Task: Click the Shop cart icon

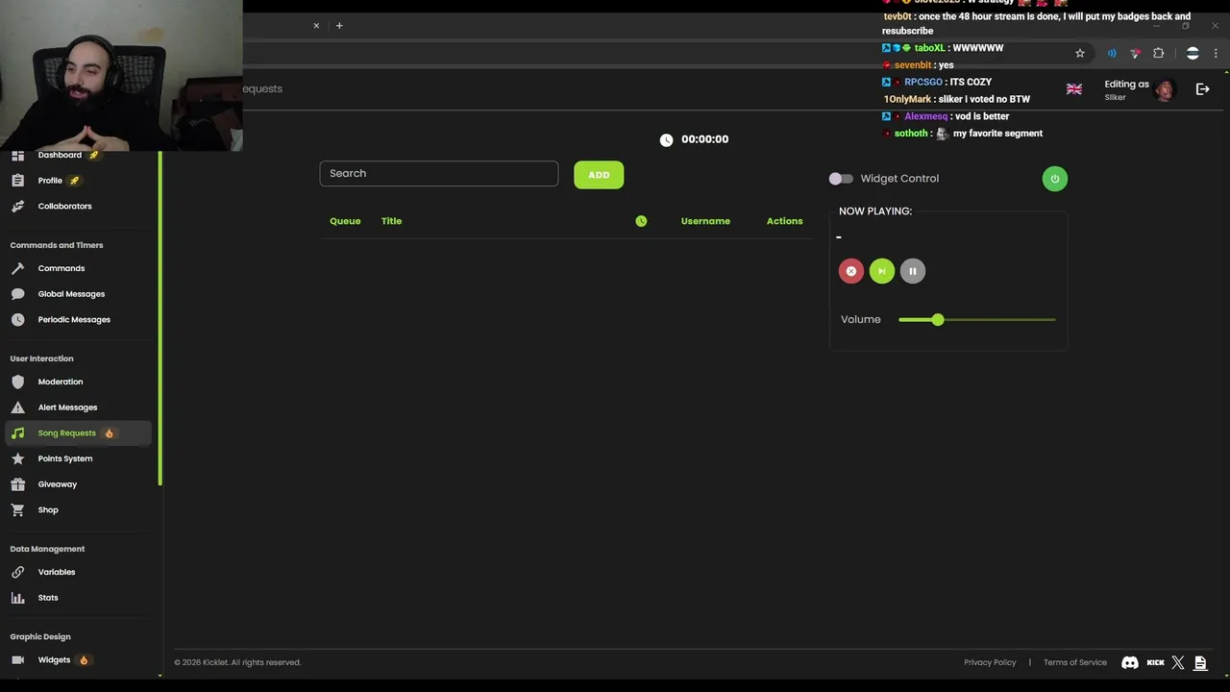Action: click(17, 509)
